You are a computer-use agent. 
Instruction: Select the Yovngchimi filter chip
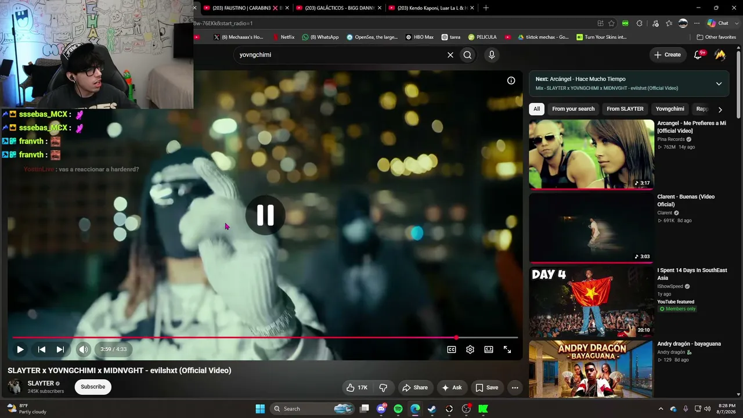pyautogui.click(x=670, y=109)
